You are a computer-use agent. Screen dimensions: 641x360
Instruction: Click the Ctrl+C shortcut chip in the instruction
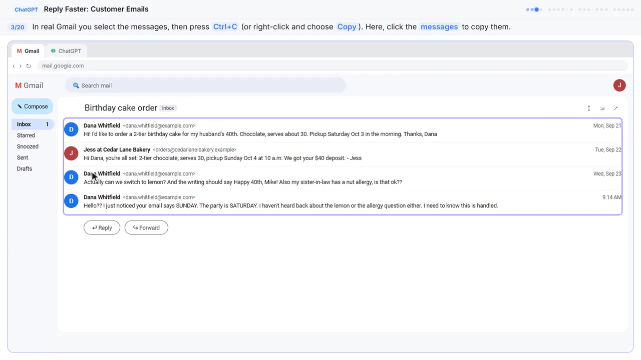coord(225,27)
